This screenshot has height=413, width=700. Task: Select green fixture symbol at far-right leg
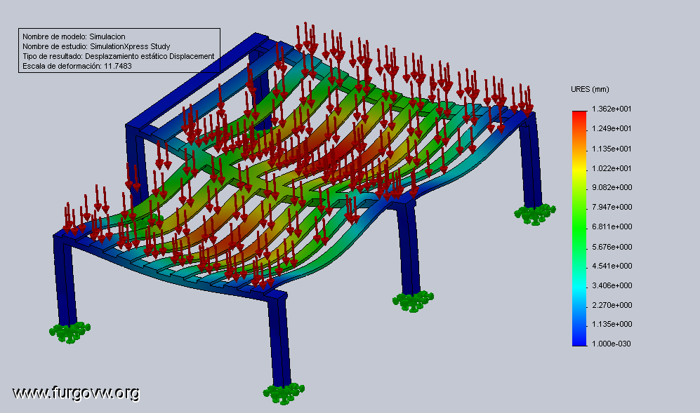[535, 214]
